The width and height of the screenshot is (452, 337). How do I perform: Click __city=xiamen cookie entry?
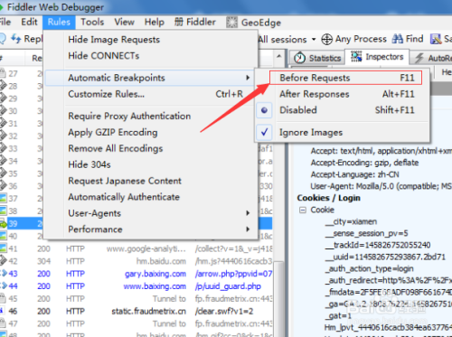(351, 221)
